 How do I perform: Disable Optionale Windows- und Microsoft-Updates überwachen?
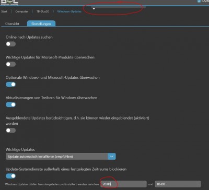pyautogui.click(x=11, y=85)
